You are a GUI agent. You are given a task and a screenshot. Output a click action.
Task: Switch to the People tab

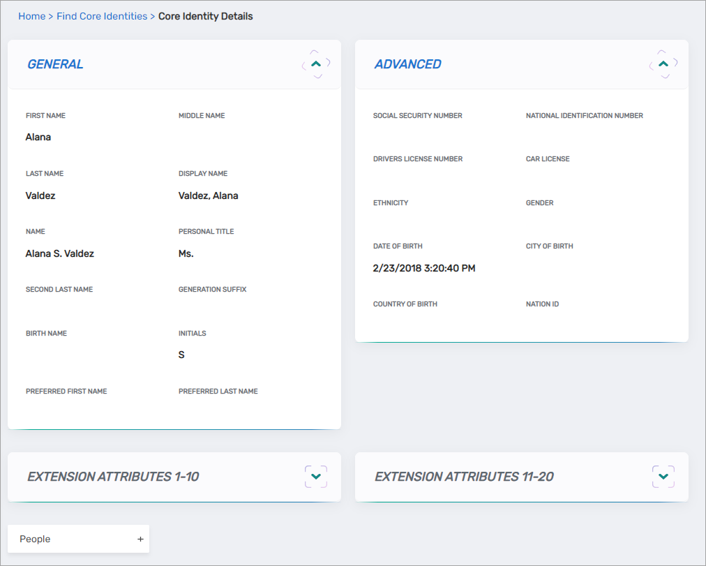(36, 539)
